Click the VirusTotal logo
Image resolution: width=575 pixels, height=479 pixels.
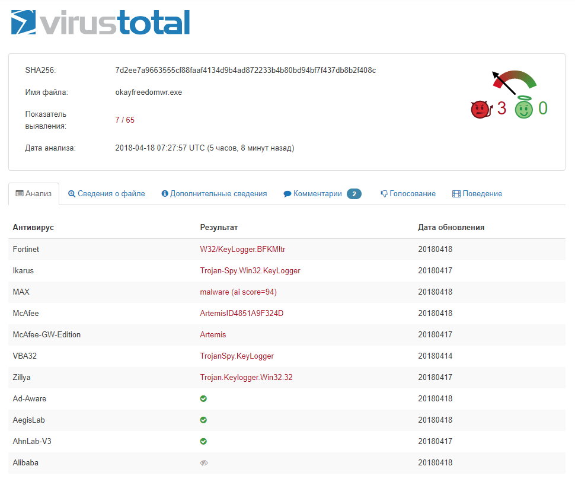coord(101,23)
